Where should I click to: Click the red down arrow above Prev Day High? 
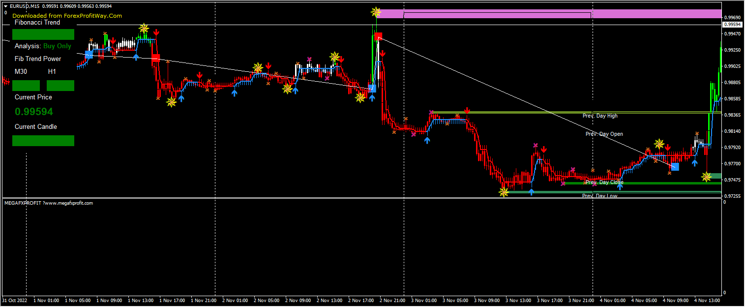pyautogui.click(x=467, y=111)
